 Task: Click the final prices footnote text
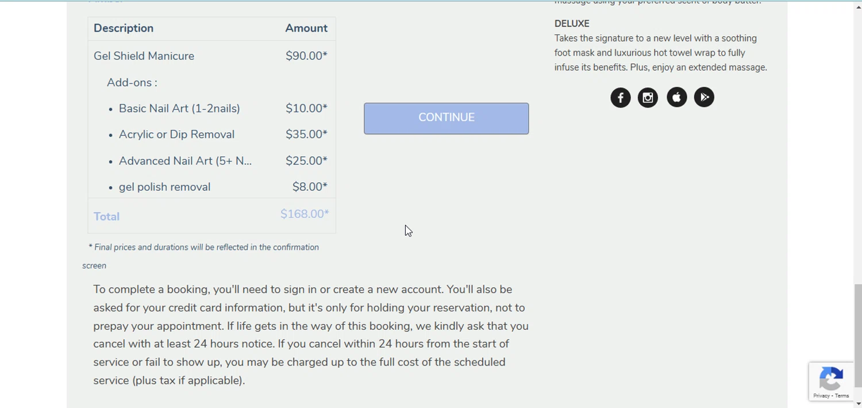tap(201, 256)
